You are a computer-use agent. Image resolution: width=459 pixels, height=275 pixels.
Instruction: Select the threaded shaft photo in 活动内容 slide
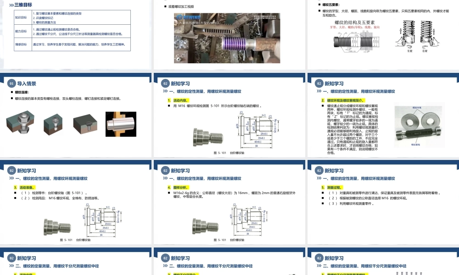coord(208,137)
